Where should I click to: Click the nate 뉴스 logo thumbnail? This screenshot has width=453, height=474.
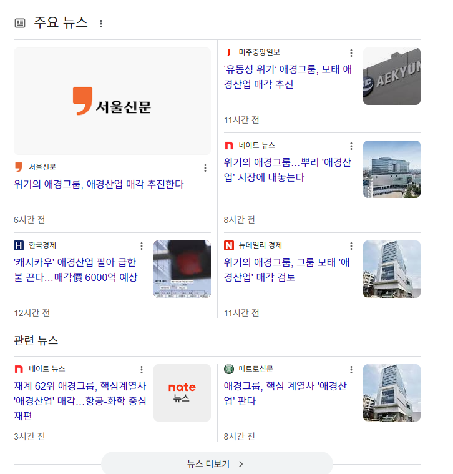182,393
